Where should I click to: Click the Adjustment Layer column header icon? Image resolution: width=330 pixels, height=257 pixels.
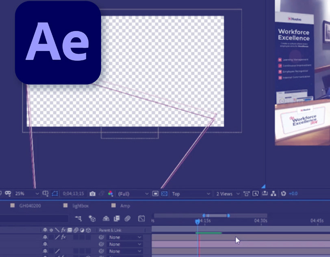point(82,230)
